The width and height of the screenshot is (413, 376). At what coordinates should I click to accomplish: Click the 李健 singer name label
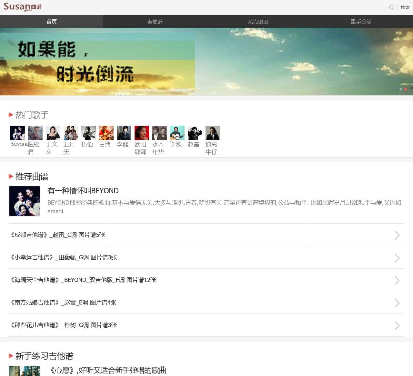point(123,144)
